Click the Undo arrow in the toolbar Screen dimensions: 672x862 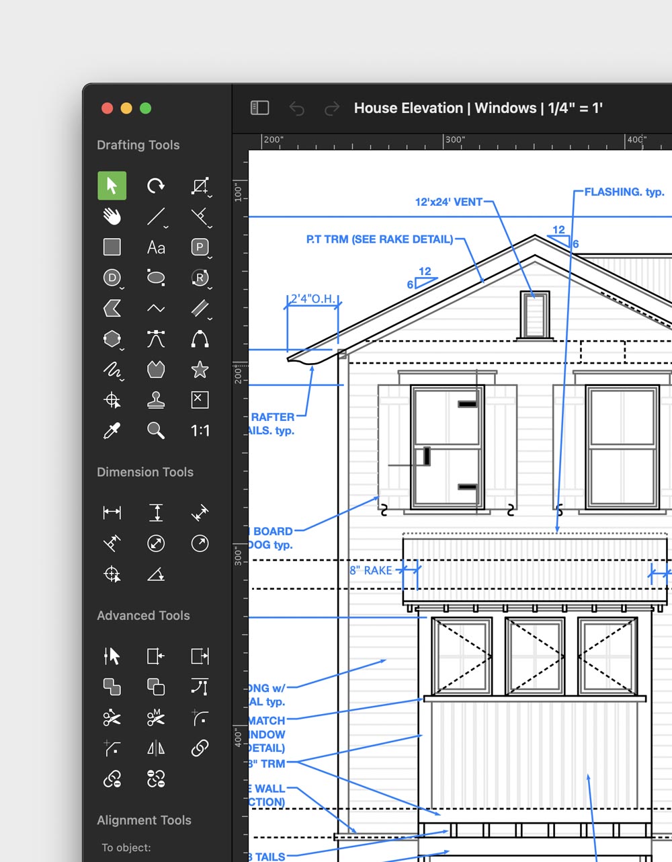296,108
